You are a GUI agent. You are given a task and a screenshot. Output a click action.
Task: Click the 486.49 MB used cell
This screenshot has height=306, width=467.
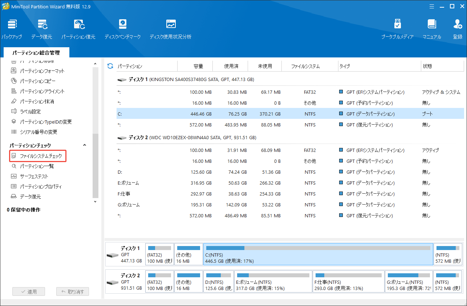point(236,216)
